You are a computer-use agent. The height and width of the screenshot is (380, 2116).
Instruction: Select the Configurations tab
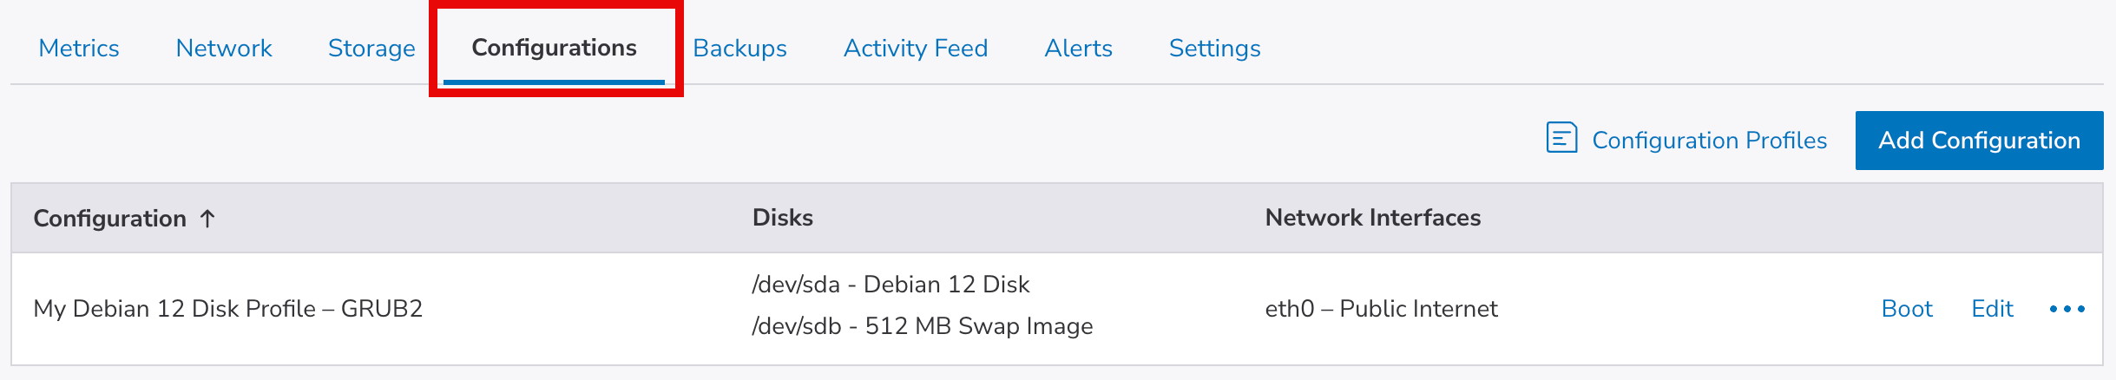click(x=554, y=49)
